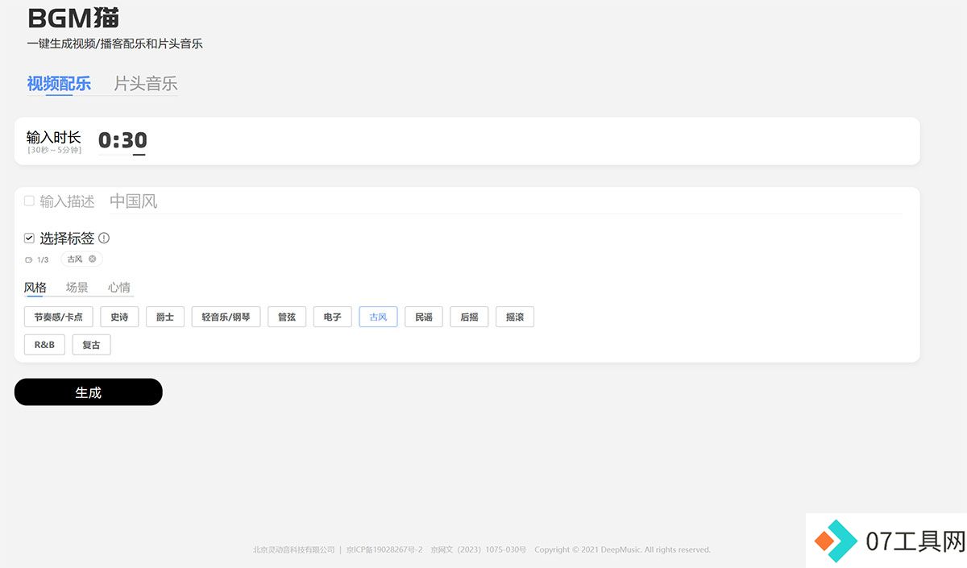Select the 管弦 style tag
This screenshot has width=967, height=568.
point(287,317)
